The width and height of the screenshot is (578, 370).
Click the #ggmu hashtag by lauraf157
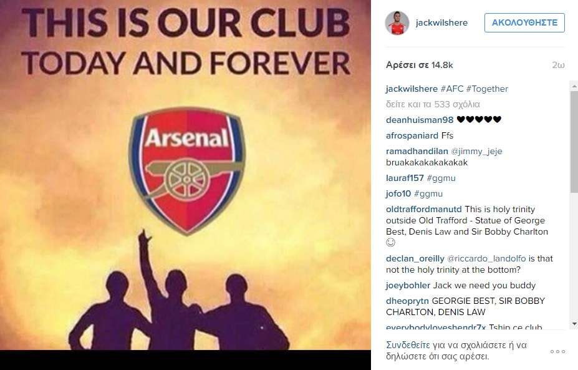tap(441, 178)
